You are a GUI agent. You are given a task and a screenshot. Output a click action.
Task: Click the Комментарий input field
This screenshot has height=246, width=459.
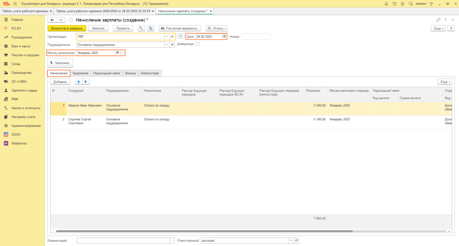point(123,241)
